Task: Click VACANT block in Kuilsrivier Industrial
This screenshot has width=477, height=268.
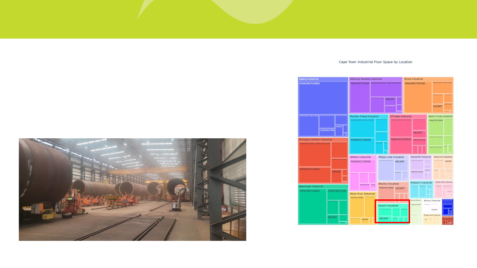Action: click(x=448, y=164)
